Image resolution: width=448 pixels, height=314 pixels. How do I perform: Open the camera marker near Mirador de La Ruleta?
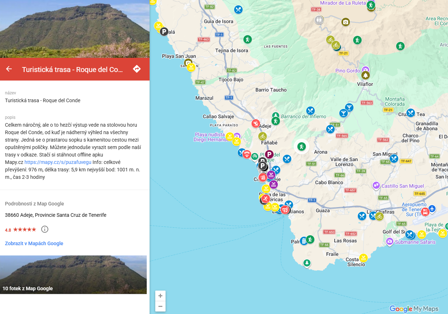click(346, 22)
